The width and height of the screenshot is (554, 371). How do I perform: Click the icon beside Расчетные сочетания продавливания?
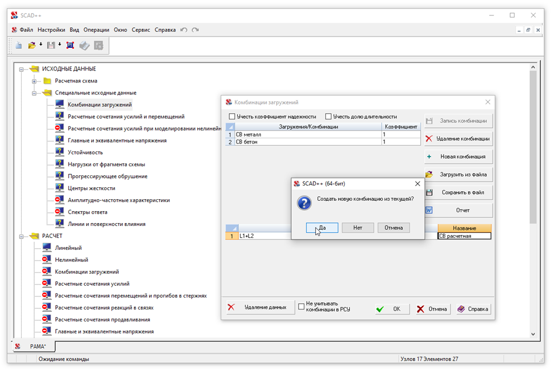(47, 319)
